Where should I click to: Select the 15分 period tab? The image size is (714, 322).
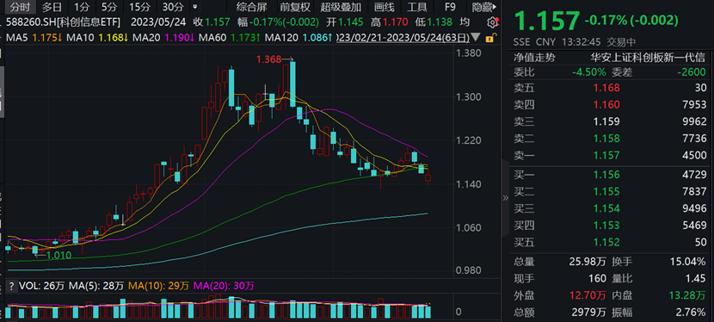[x=139, y=7]
